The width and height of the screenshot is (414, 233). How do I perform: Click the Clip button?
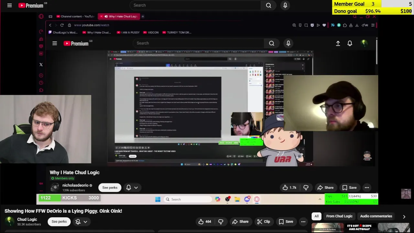[x=264, y=222]
